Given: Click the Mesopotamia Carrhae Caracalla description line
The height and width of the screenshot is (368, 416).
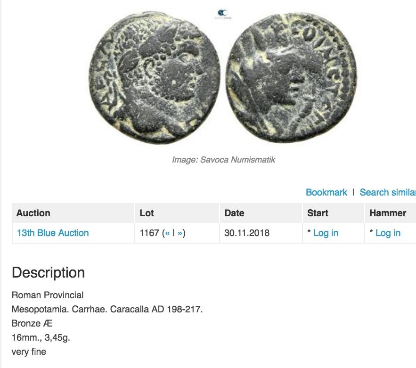Looking at the screenshot, I should (107, 310).
